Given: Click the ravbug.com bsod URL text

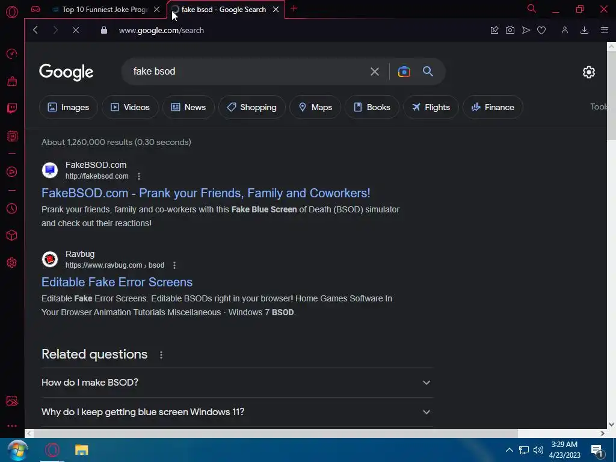Looking at the screenshot, I should [x=115, y=265].
